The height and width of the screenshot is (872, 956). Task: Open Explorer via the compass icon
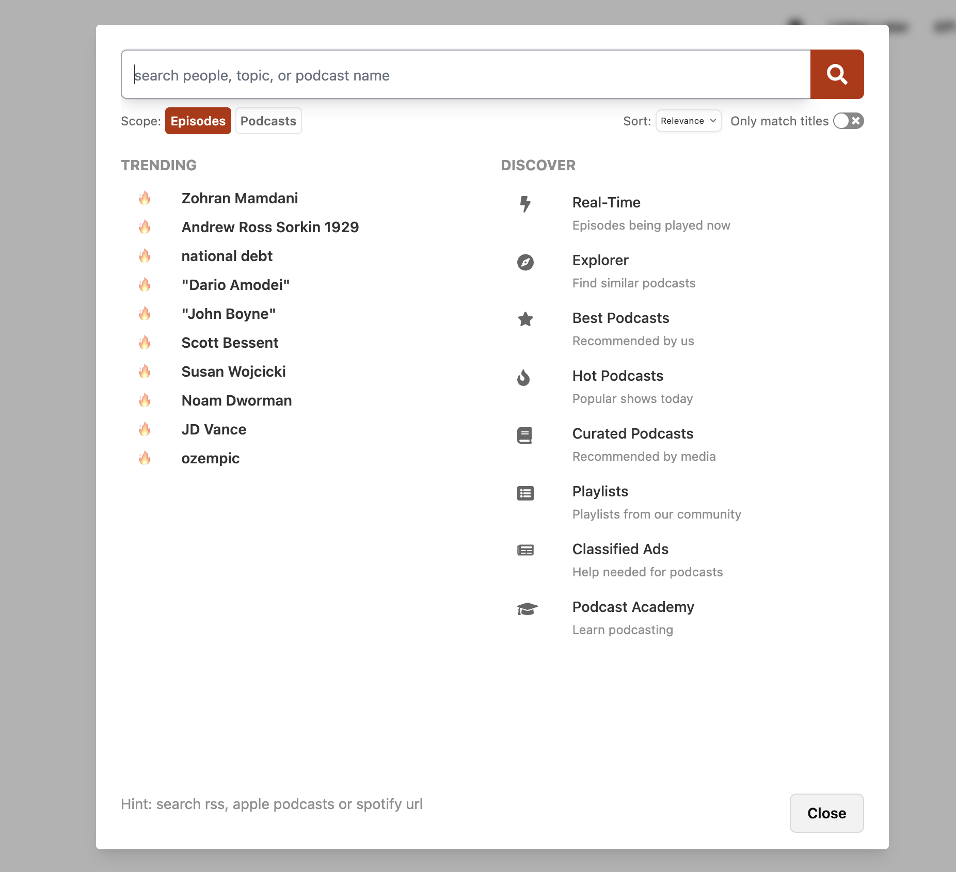point(525,263)
